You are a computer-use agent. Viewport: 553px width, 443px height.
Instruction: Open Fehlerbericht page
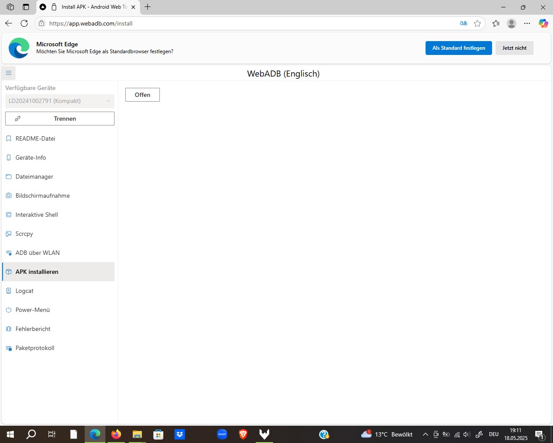58,329
